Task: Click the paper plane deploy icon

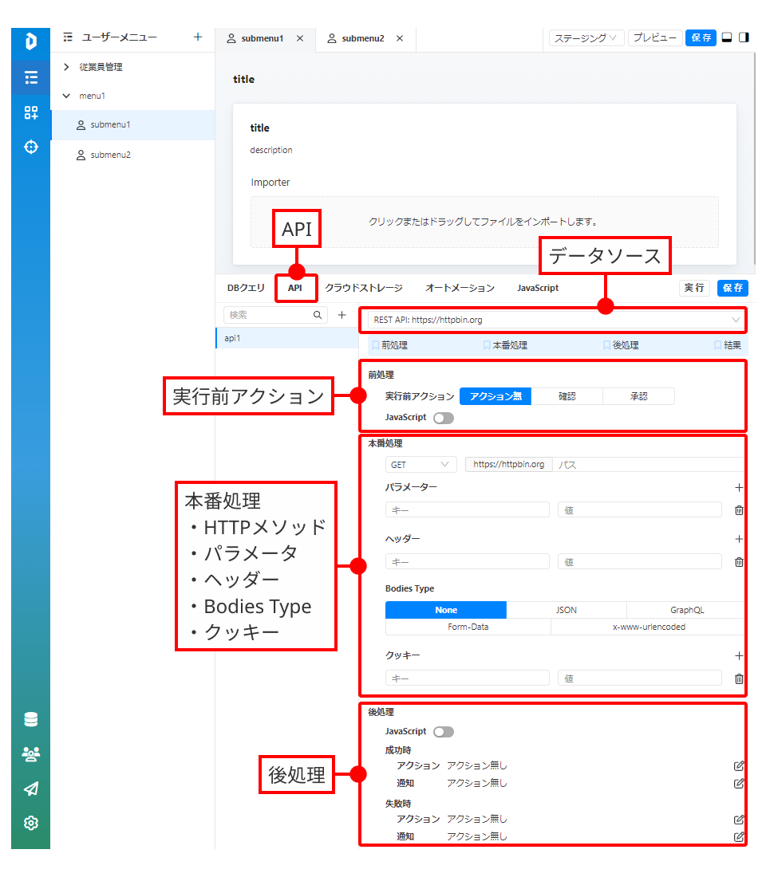Action: [x=31, y=789]
